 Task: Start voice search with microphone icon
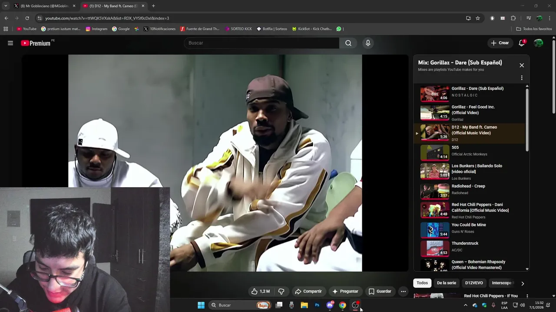tap(368, 43)
